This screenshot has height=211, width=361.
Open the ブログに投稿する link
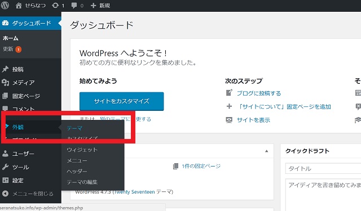click(259, 93)
